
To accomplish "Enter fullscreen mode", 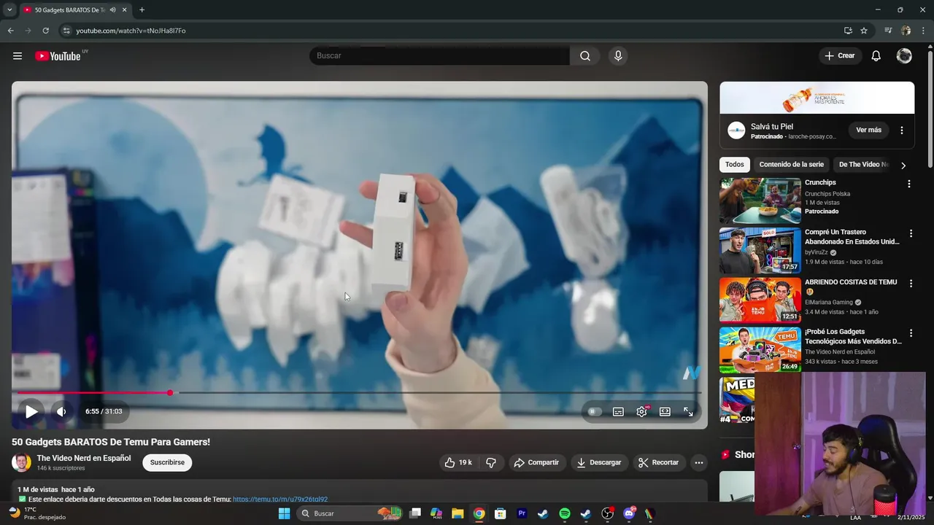I will pyautogui.click(x=688, y=411).
